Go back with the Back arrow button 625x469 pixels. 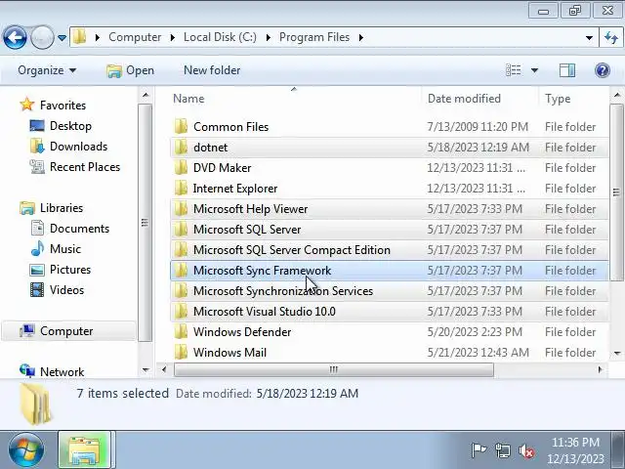pyautogui.click(x=15, y=37)
